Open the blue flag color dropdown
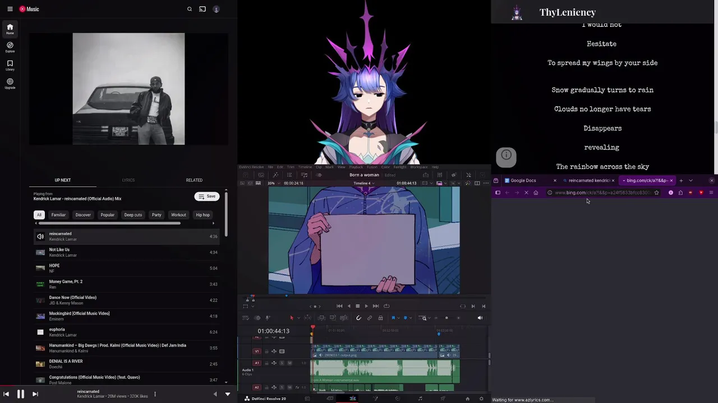 point(398,318)
